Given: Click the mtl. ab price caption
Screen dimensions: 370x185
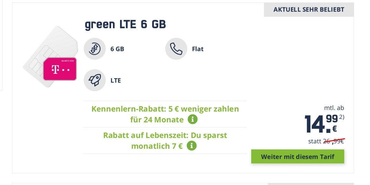Looking at the screenshot, I should pyautogui.click(x=334, y=108).
